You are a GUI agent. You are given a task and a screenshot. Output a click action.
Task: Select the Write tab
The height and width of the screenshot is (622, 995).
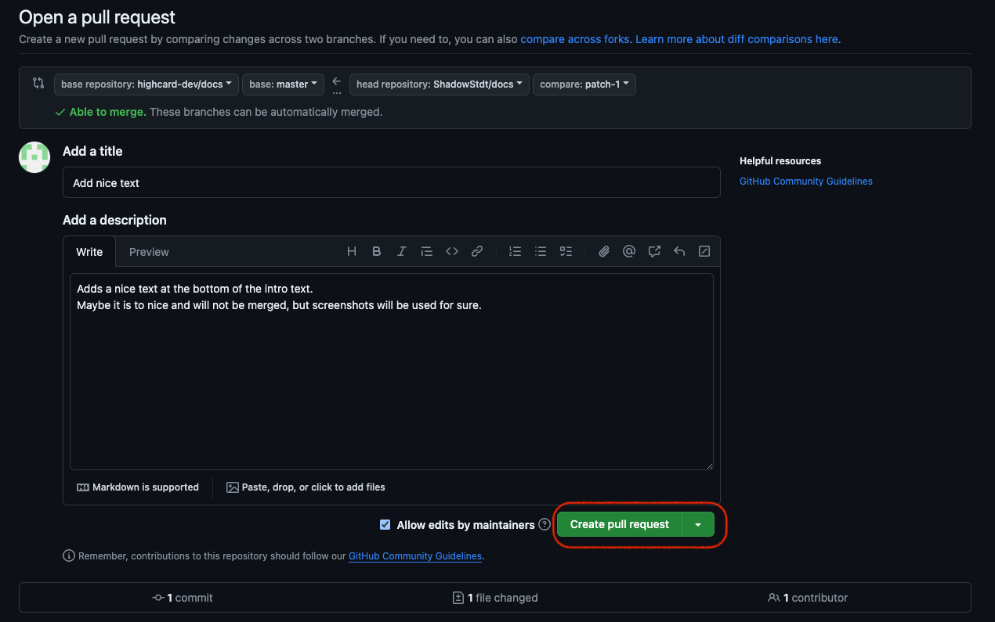[89, 251]
